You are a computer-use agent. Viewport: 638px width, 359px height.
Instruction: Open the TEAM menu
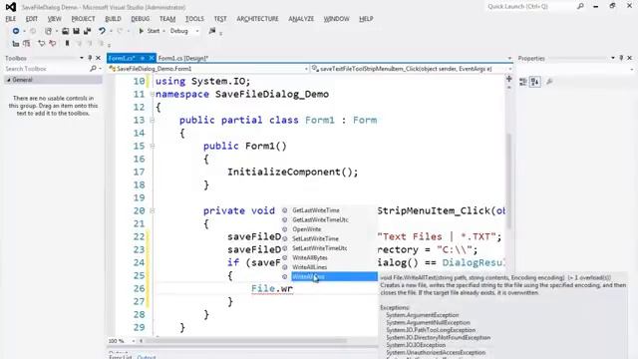(167, 19)
